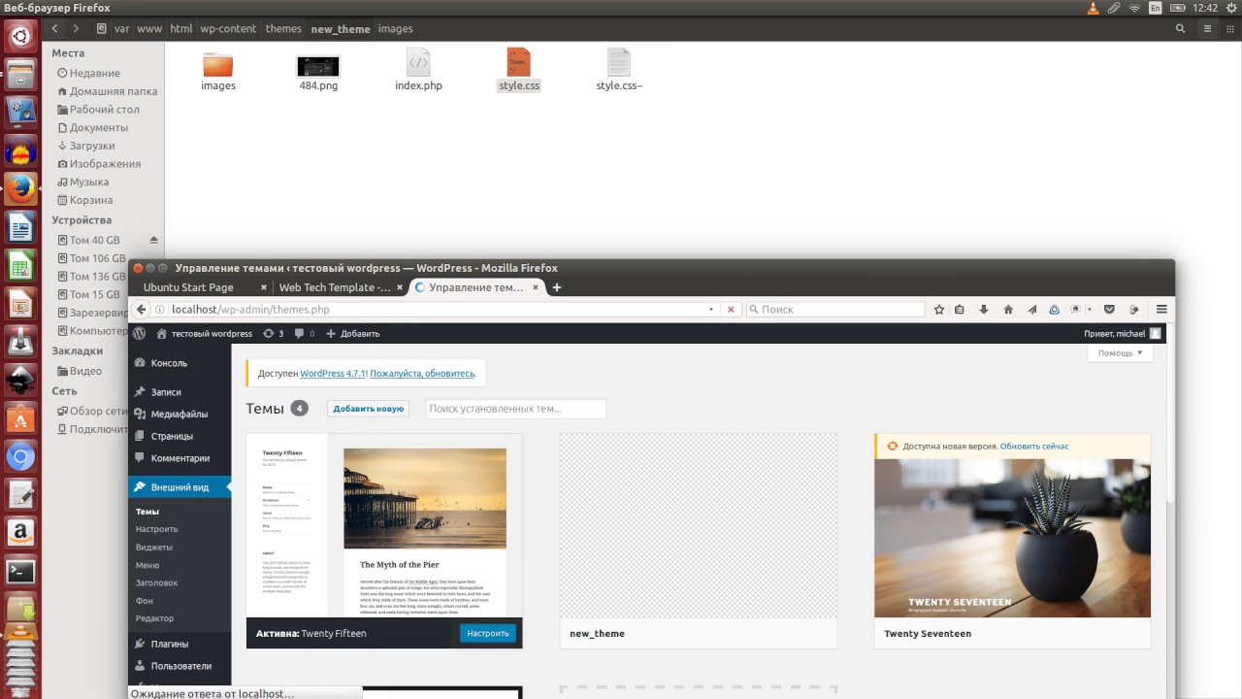The width and height of the screenshot is (1242, 699).
Task: Open Terminal from Ubuntu dock
Action: [x=20, y=571]
